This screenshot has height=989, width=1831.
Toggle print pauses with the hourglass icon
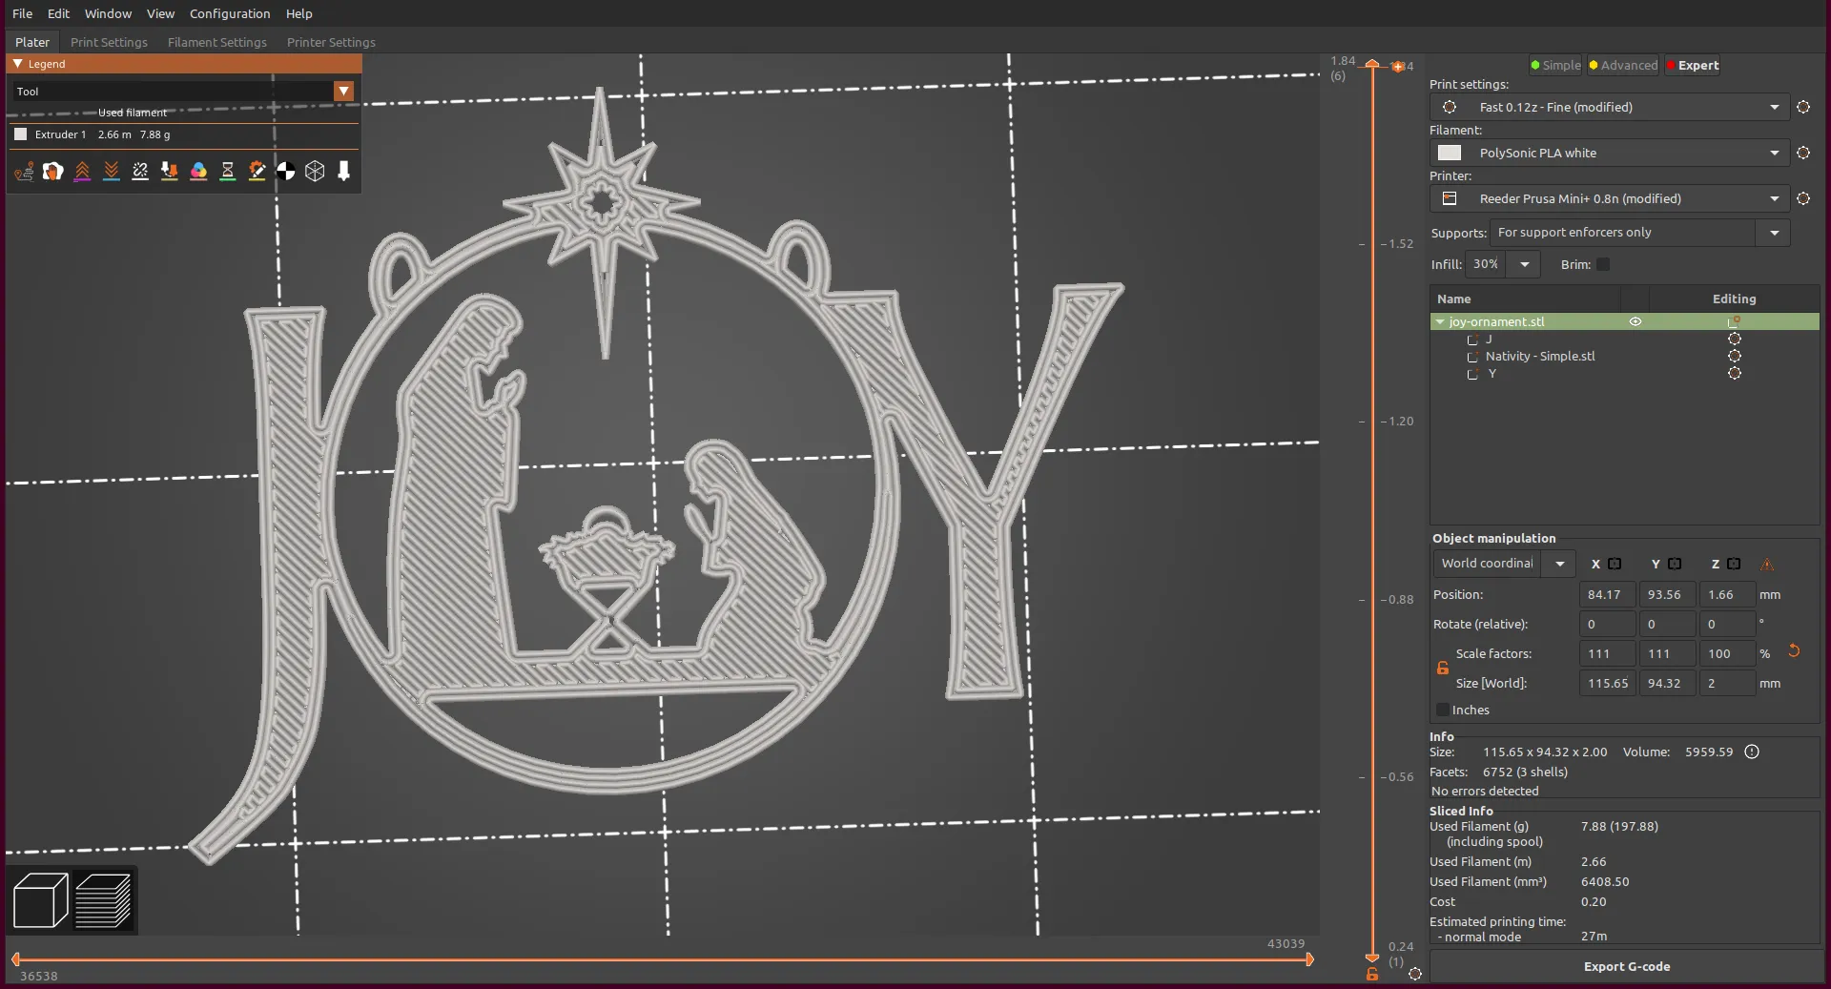click(228, 172)
